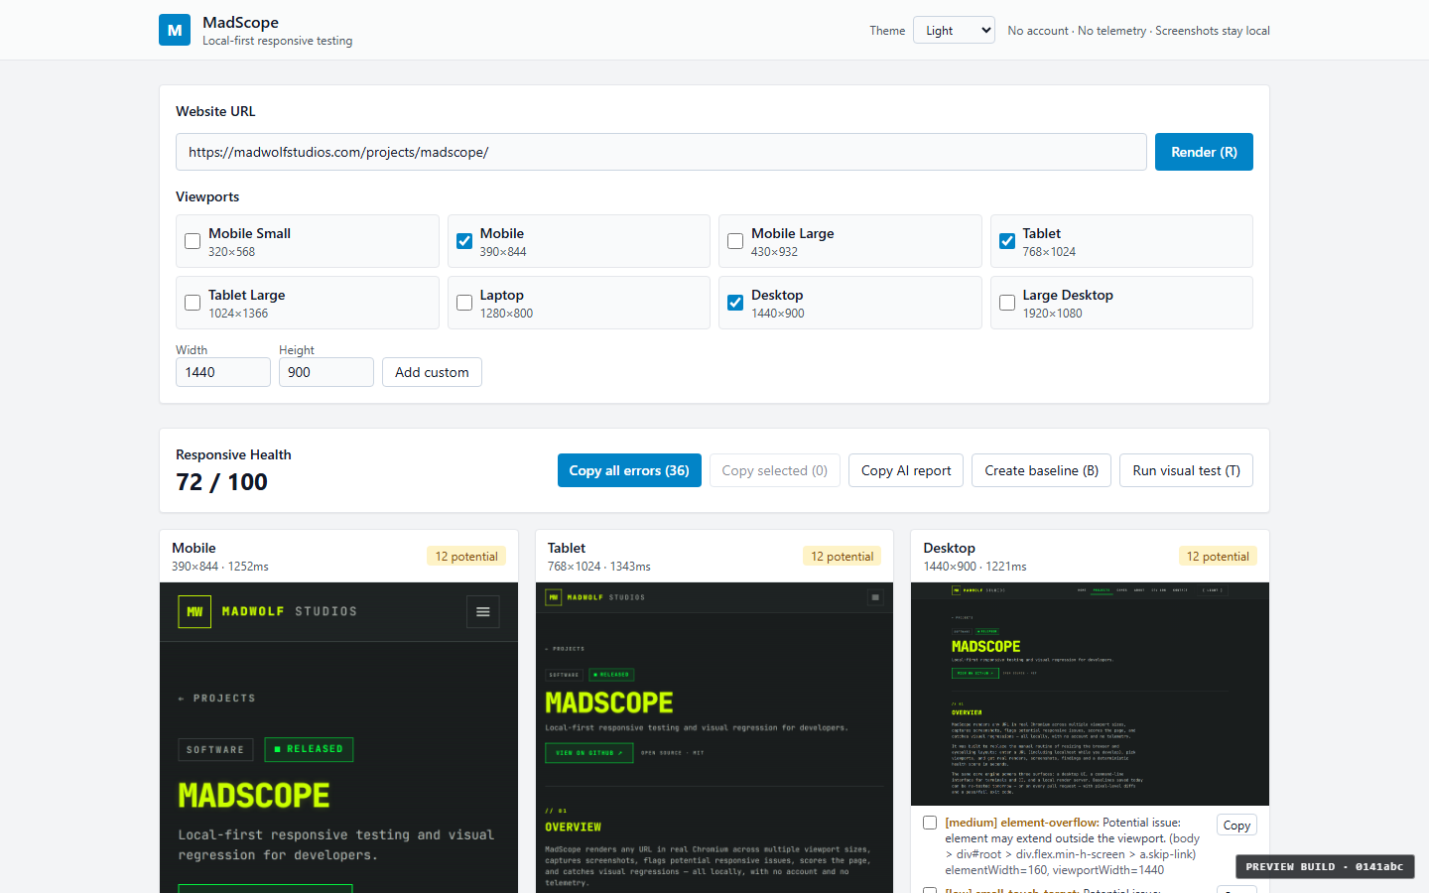Click the custom Width field

[223, 372]
